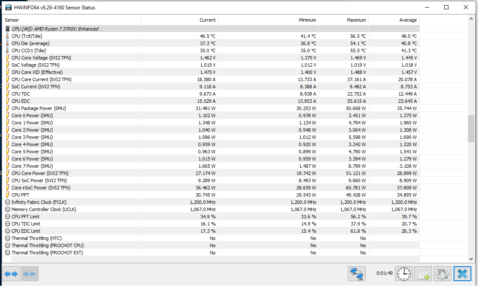
Task: Open the sensor settings gear icon
Action: (x=443, y=273)
